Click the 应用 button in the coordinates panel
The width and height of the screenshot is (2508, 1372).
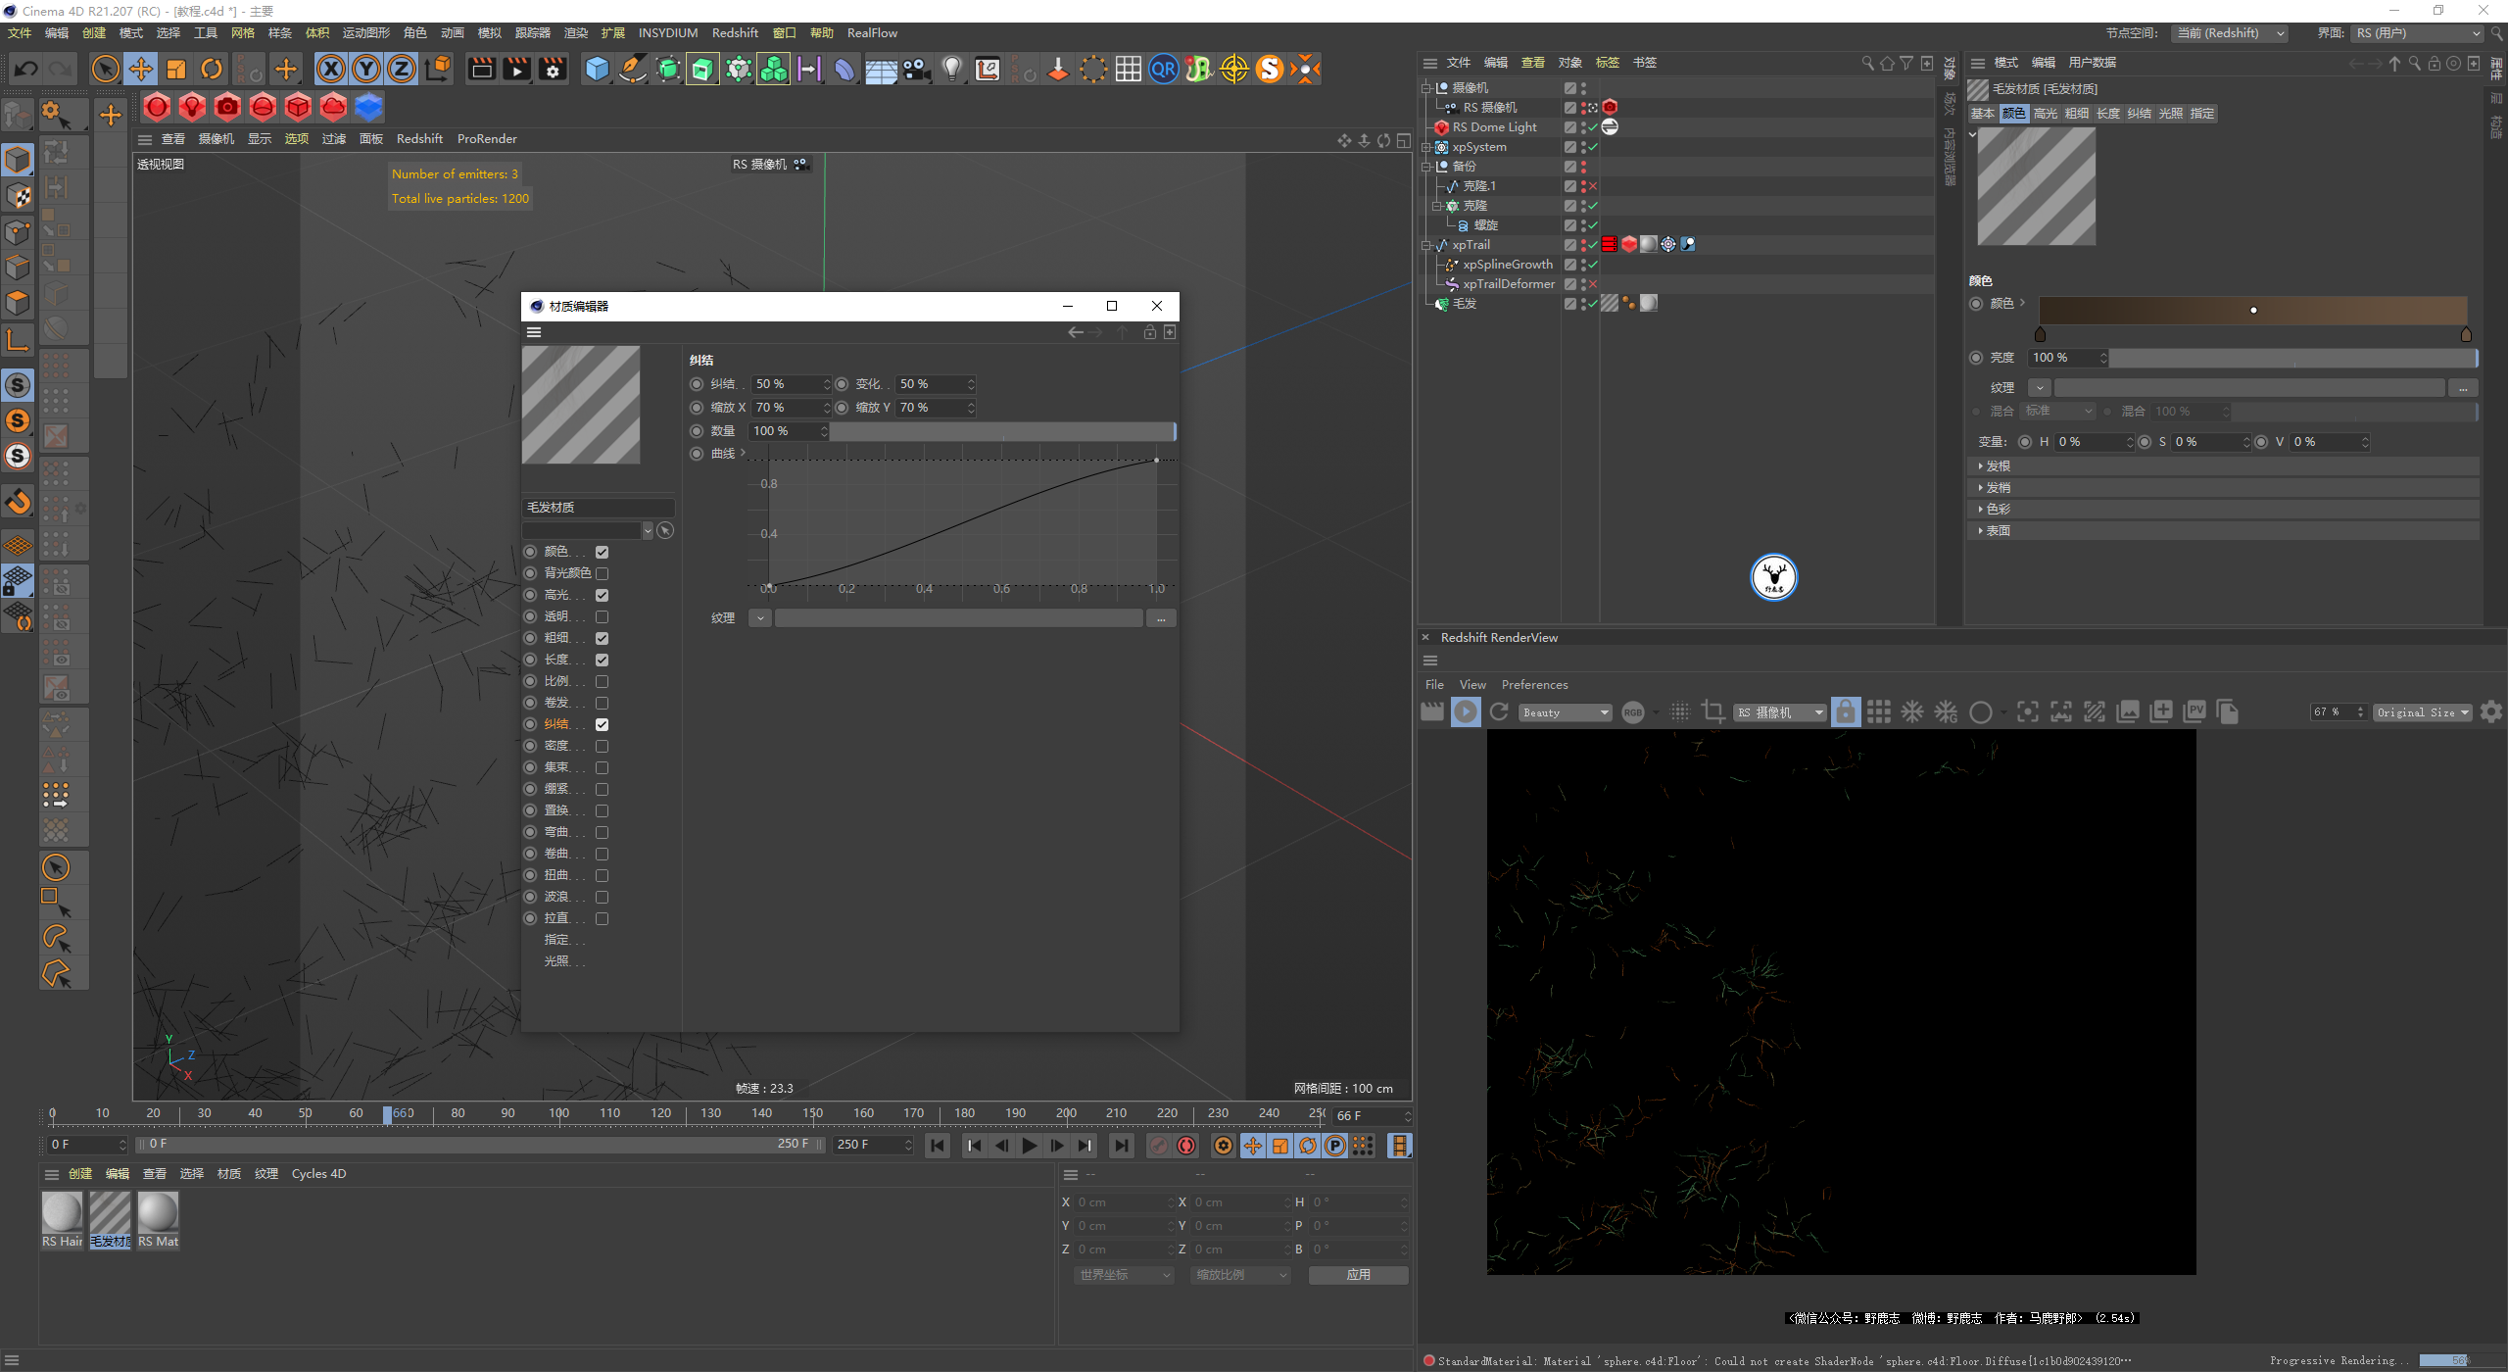point(1358,1274)
